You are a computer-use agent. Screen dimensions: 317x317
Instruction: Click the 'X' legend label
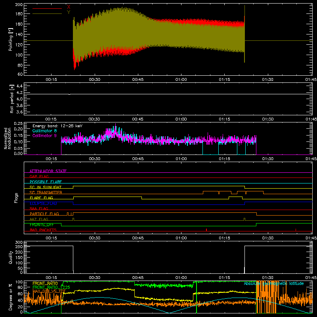coord(69,7)
